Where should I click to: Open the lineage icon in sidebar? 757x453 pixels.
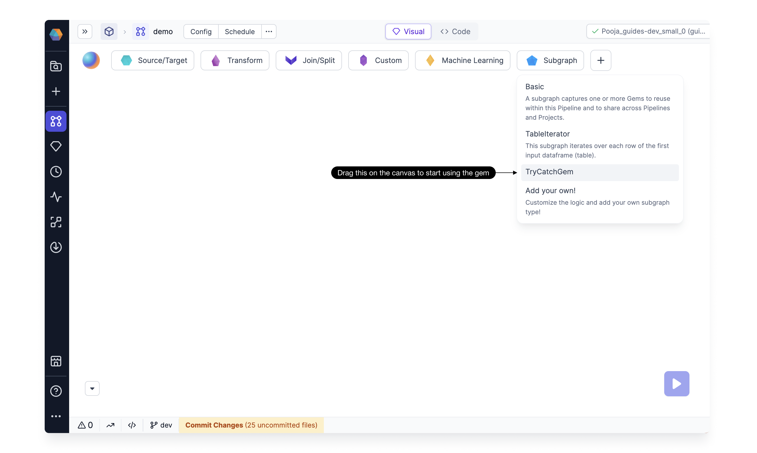[56, 222]
